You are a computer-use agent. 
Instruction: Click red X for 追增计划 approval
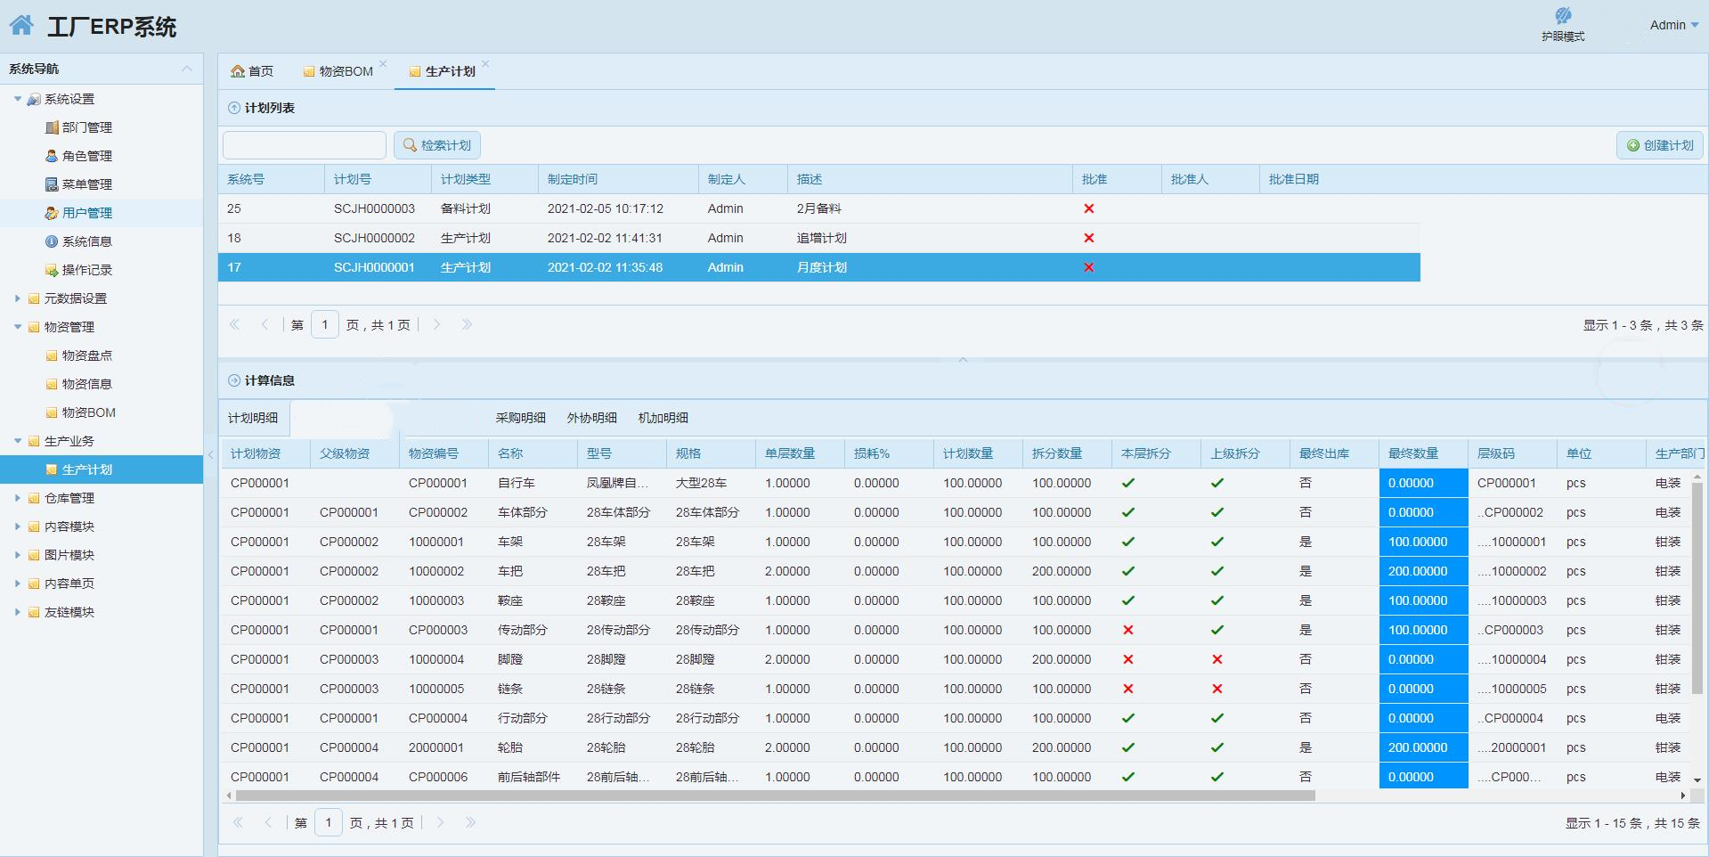pyautogui.click(x=1088, y=238)
